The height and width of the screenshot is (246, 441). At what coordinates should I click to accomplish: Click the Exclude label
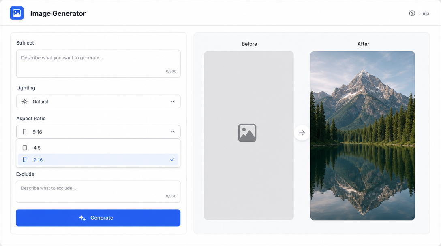pos(25,174)
